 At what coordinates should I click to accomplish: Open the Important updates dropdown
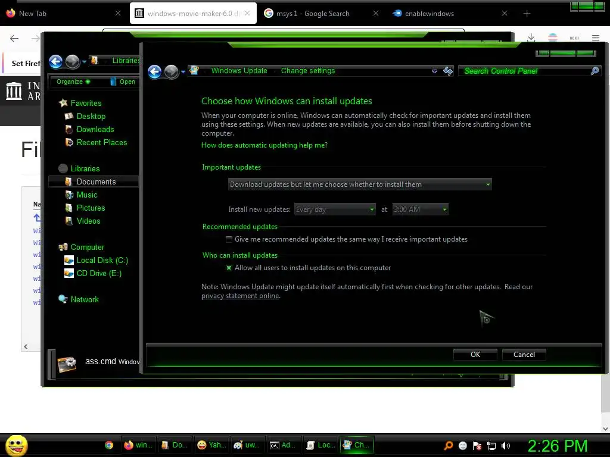[360, 184]
